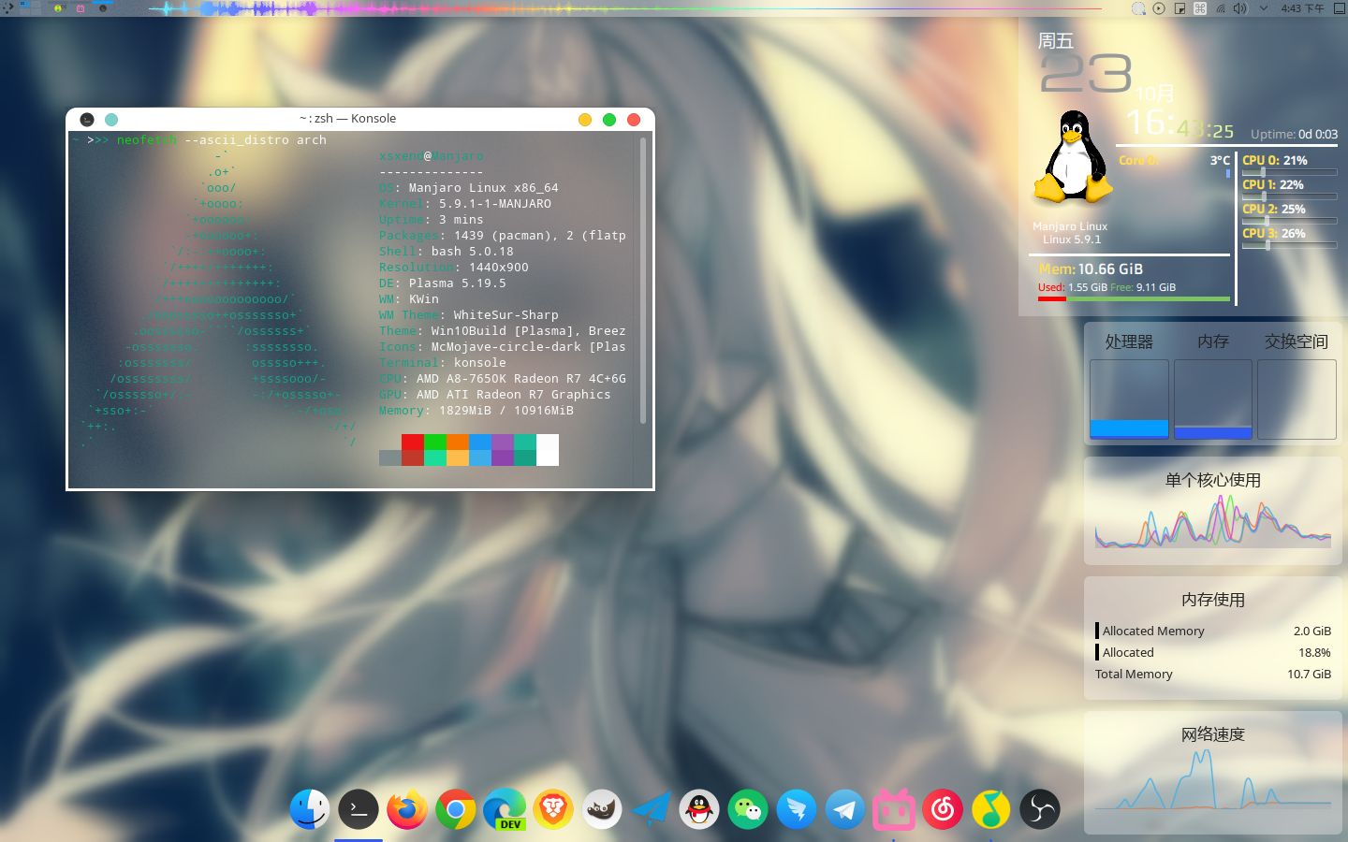Click resolution value '1440x900'
The width and height of the screenshot is (1348, 842).
click(x=499, y=268)
